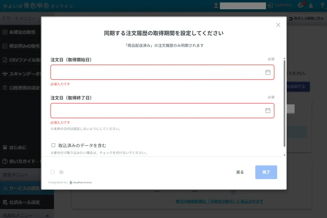
Task: Click the header icon with red badge
Action: 301,5
